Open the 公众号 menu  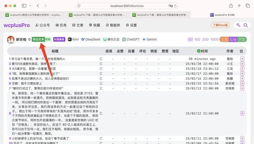[43, 25]
